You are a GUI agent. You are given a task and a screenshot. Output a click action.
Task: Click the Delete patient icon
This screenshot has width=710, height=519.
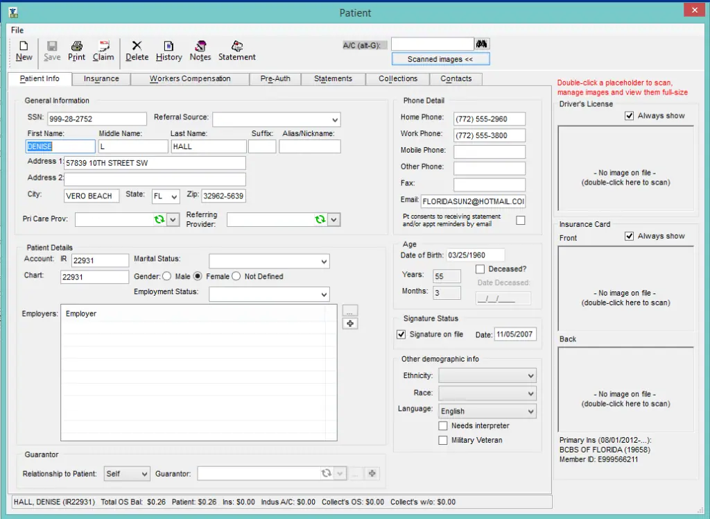[x=137, y=49]
